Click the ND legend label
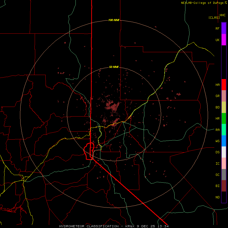 [218, 197]
